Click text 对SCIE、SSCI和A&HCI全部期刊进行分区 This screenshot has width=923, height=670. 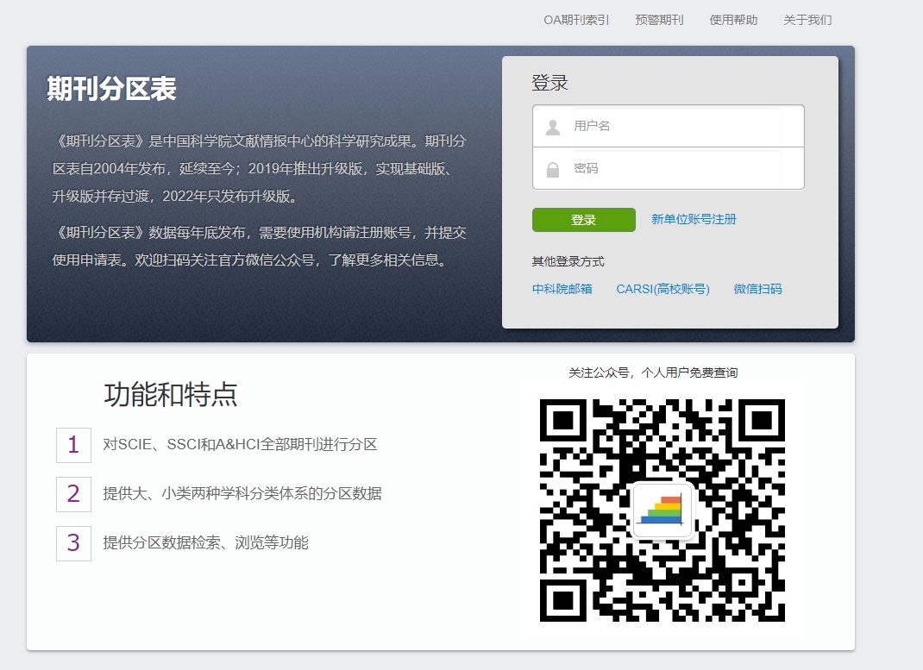(240, 444)
